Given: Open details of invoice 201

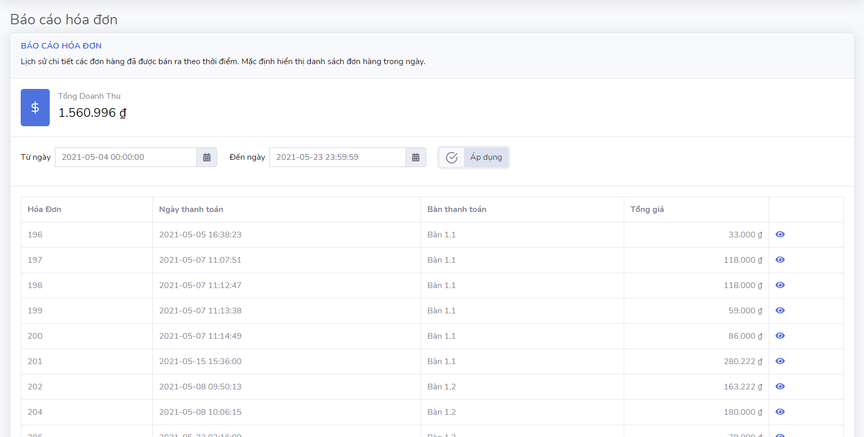Looking at the screenshot, I should (x=780, y=361).
